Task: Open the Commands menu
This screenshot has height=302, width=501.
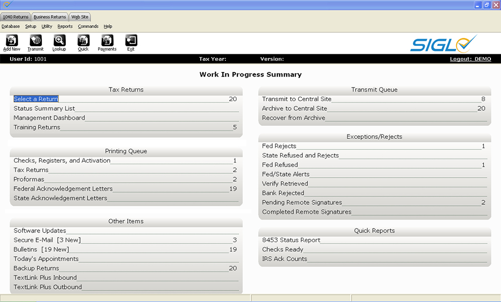Action: point(88,26)
